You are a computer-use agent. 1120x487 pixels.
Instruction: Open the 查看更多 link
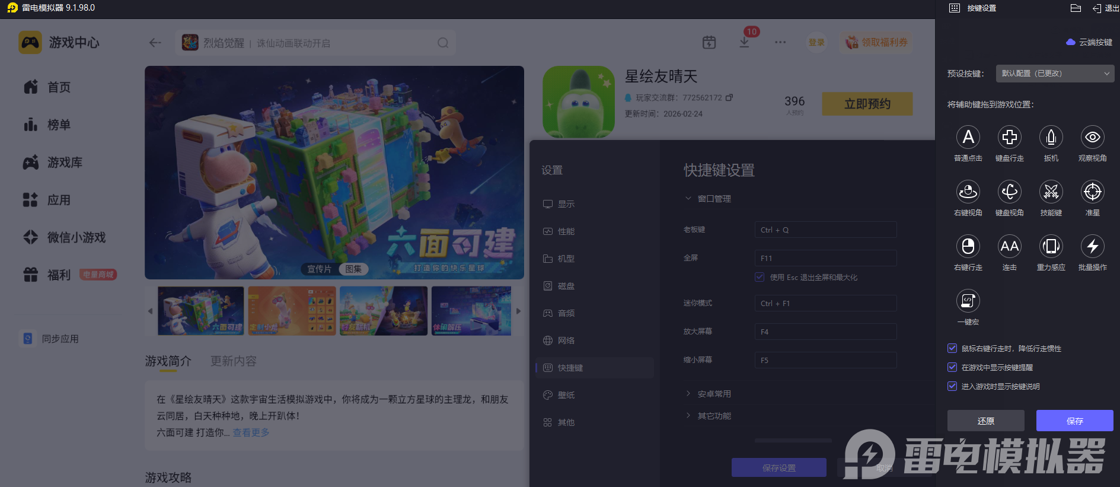251,432
